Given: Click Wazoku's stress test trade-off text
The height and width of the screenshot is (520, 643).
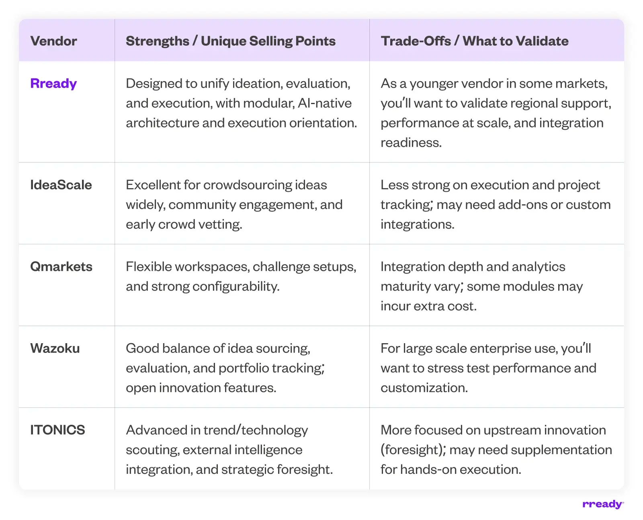Looking at the screenshot, I should (x=488, y=368).
